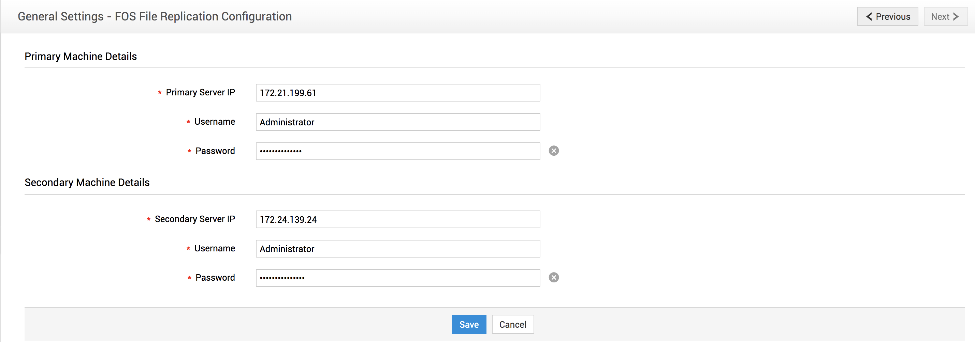Click the Primary Server IP label

[200, 93]
